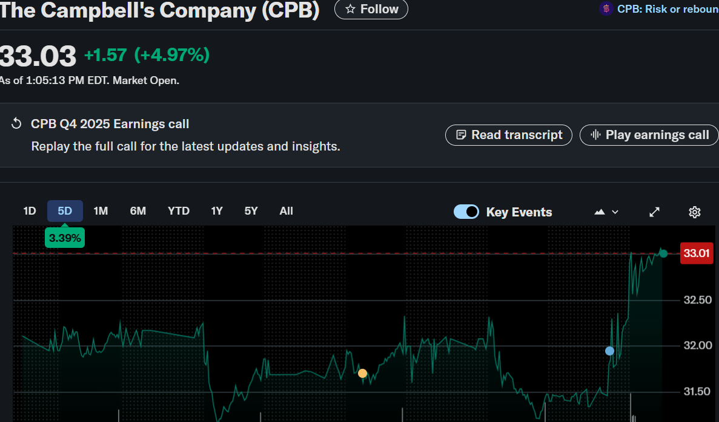The image size is (719, 422).
Task: Click the 33.03 stock price
Action: click(x=38, y=56)
